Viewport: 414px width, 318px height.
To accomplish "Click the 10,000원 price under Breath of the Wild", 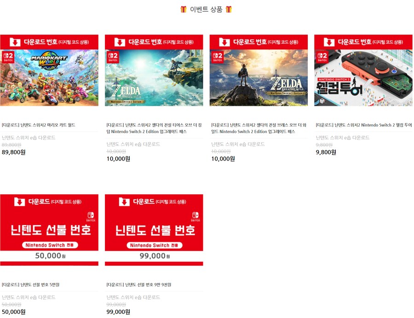I will [223, 159].
